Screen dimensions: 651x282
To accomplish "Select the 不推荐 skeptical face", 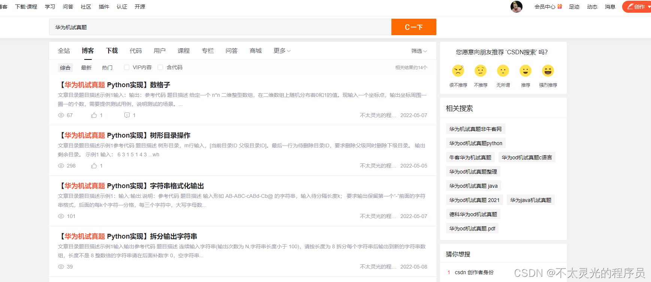I will click(481, 71).
